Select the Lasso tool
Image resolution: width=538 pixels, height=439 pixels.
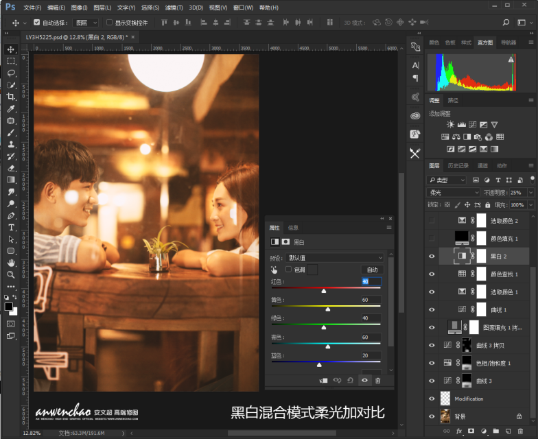[x=11, y=73]
